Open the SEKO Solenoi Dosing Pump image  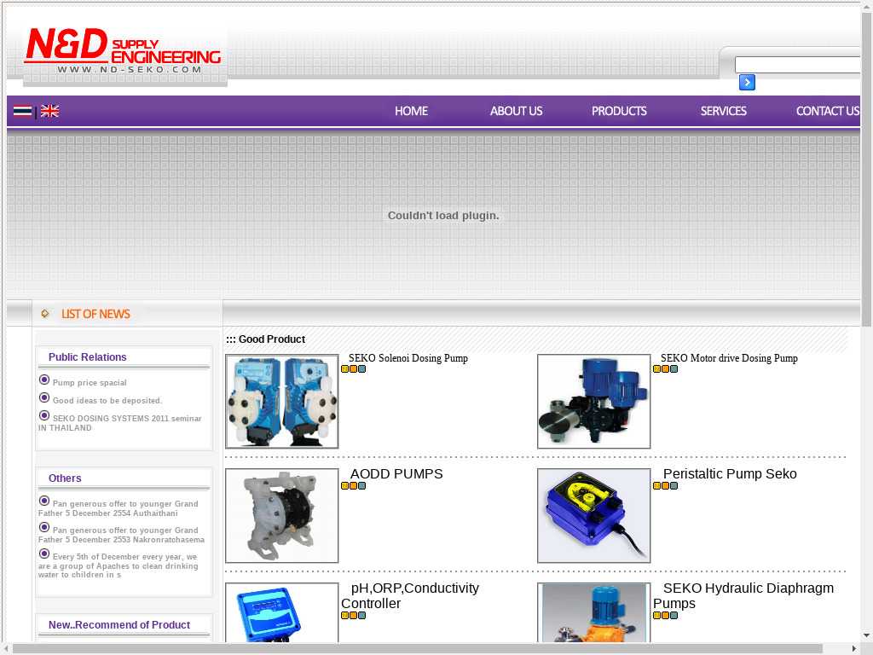[281, 401]
